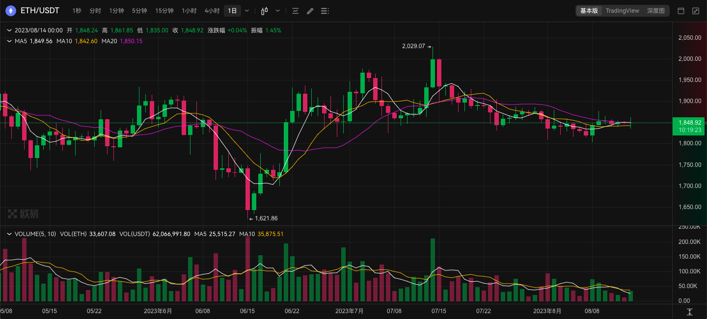Viewport: 707px width, 319px height.
Task: Expand chart type dropdown arrow
Action: click(x=278, y=11)
